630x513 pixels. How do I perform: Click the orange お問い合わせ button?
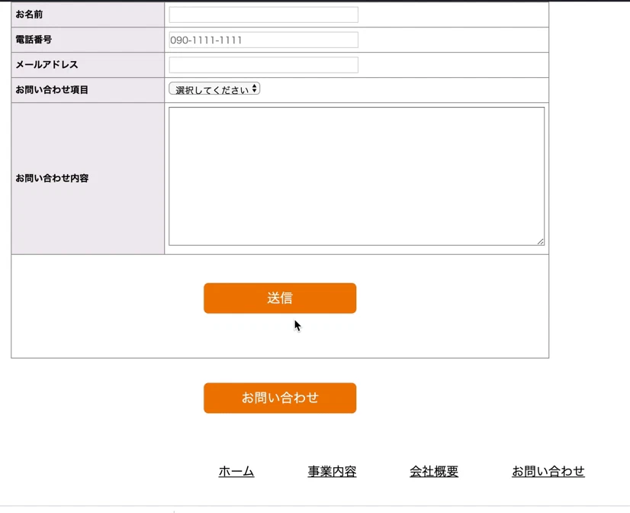pos(279,398)
